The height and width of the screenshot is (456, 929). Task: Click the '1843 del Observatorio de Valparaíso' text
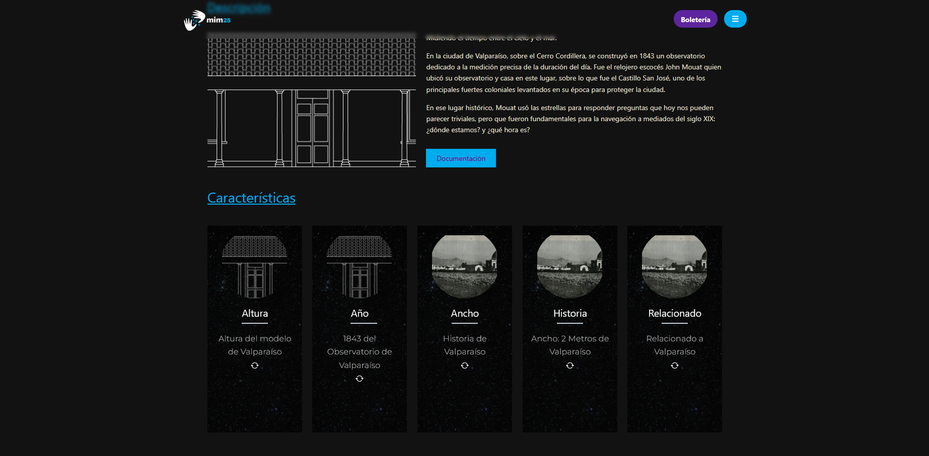coord(360,352)
